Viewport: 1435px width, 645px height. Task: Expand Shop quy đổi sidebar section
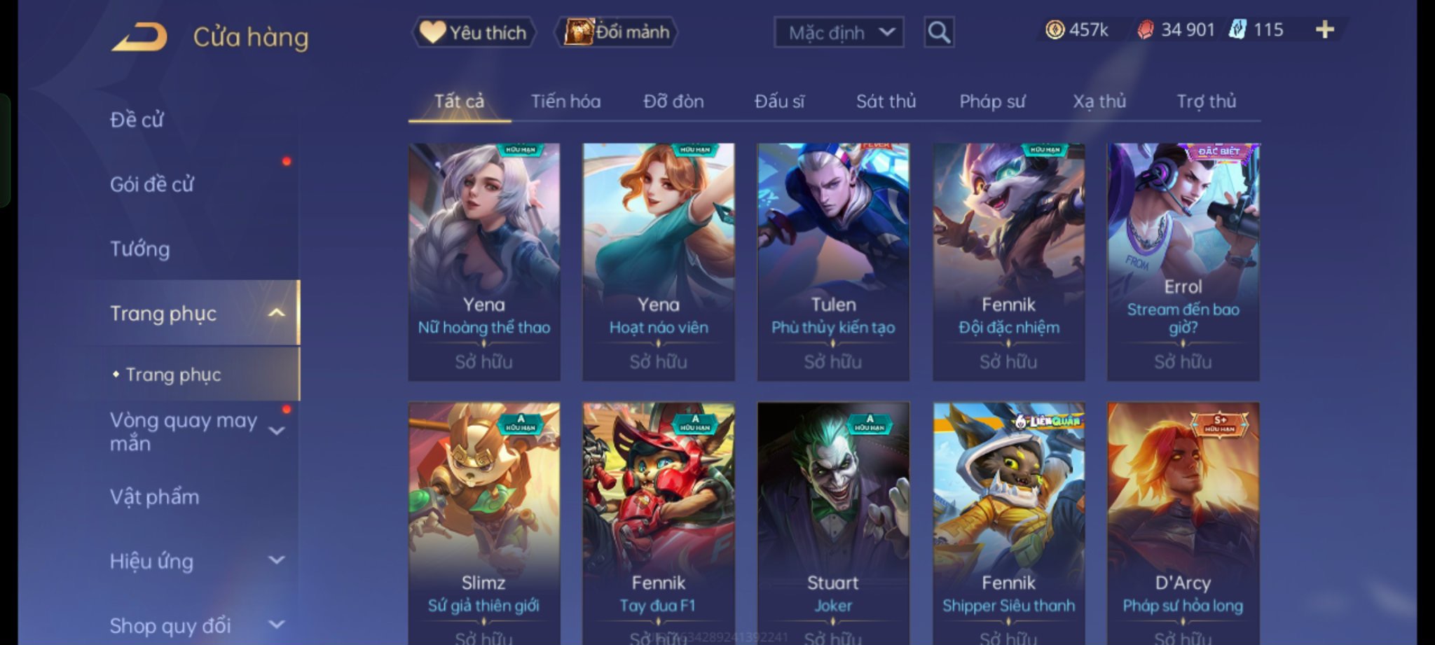277,625
